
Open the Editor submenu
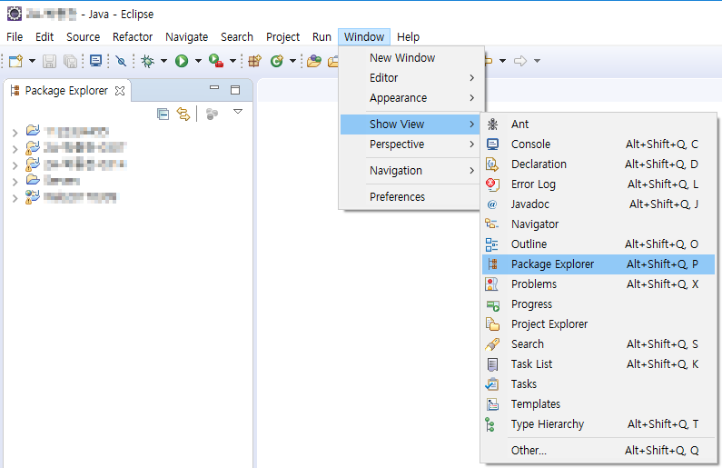click(x=410, y=78)
